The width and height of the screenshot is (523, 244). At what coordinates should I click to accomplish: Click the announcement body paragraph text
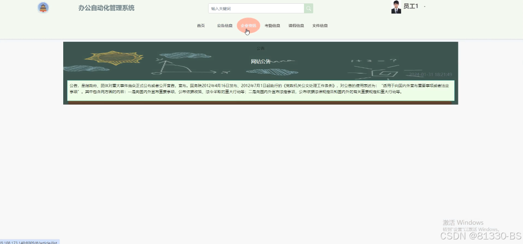[x=260, y=89]
